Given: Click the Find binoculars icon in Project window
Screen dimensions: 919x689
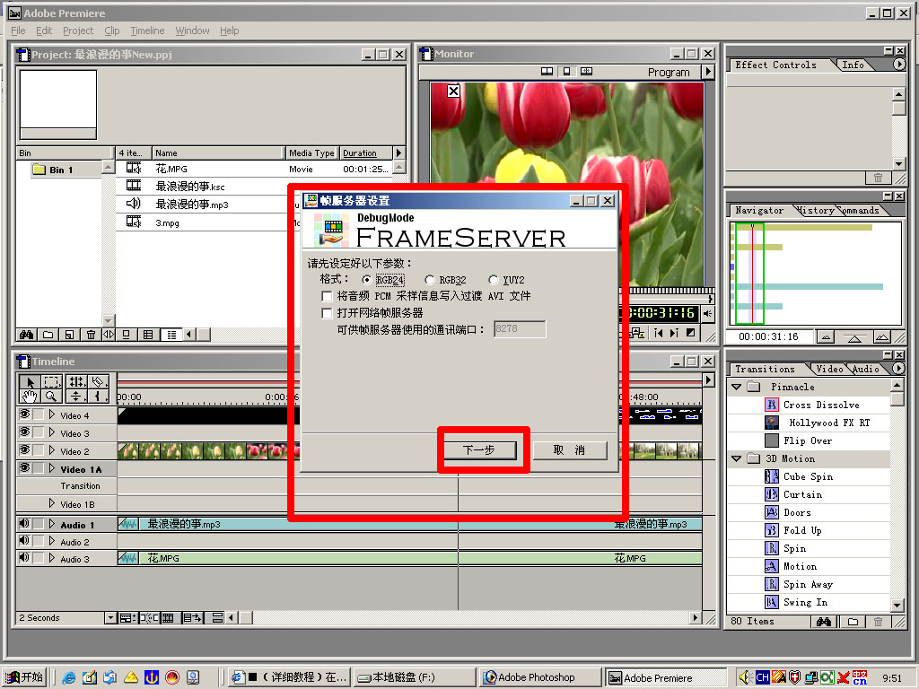Looking at the screenshot, I should coord(26,335).
